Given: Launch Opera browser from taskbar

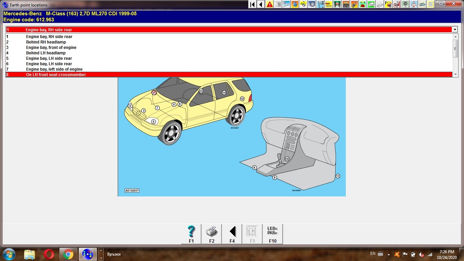Looking at the screenshot, I should pyautogui.click(x=49, y=254).
